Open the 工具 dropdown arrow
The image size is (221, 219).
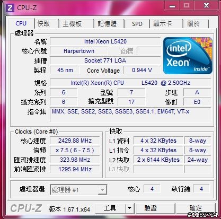(x=129, y=208)
